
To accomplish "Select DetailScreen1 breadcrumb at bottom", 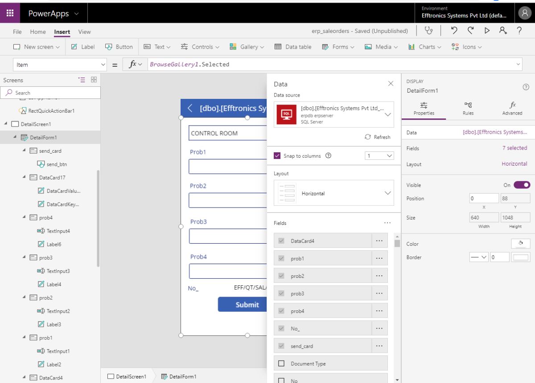I will click(x=128, y=376).
